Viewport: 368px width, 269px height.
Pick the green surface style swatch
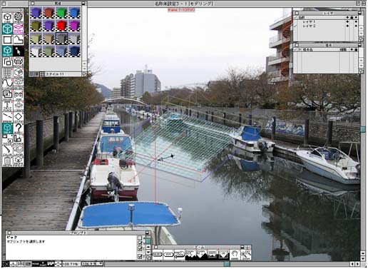pyautogui.click(x=62, y=12)
